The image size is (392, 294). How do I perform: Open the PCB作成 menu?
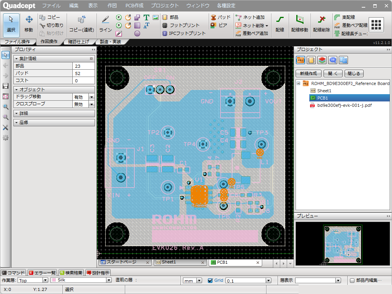[x=134, y=5]
